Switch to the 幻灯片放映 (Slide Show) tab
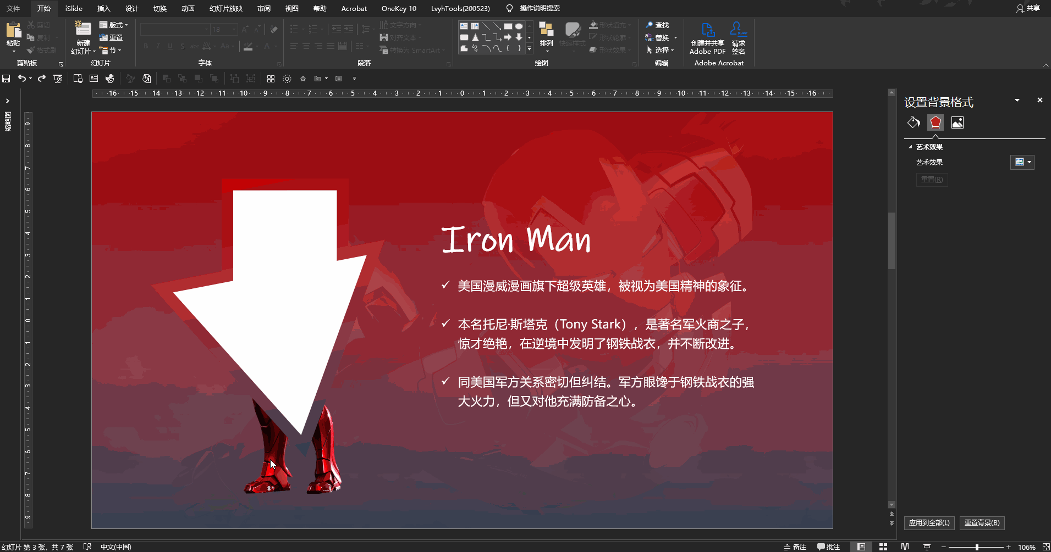 226,8
